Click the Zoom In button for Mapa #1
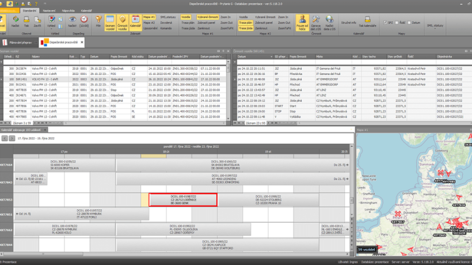The image size is (472, 265). point(225,17)
